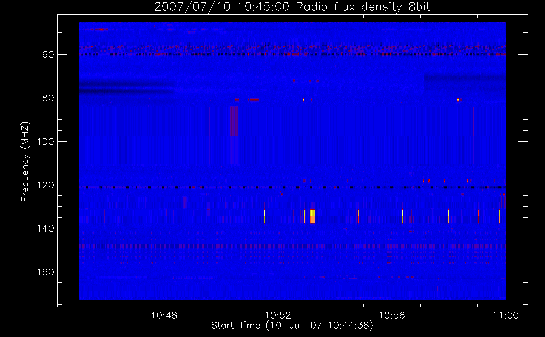This screenshot has height=337, width=545.
Task: Click the 160 frequency tick label
Action: (45, 272)
